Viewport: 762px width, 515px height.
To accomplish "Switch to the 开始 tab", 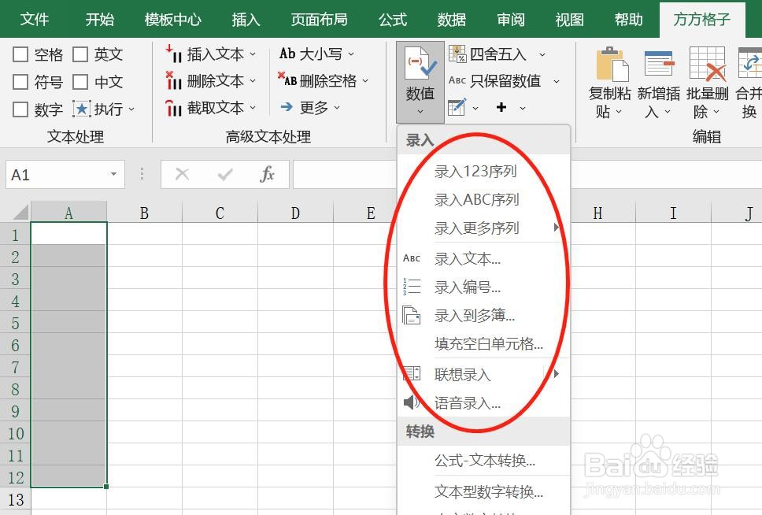I will coord(100,20).
